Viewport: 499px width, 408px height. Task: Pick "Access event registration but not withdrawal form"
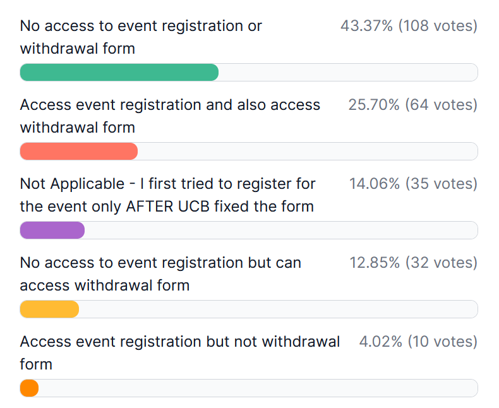tap(179, 352)
